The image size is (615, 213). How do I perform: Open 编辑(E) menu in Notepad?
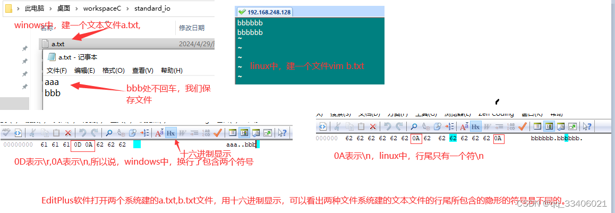pyautogui.click(x=84, y=71)
